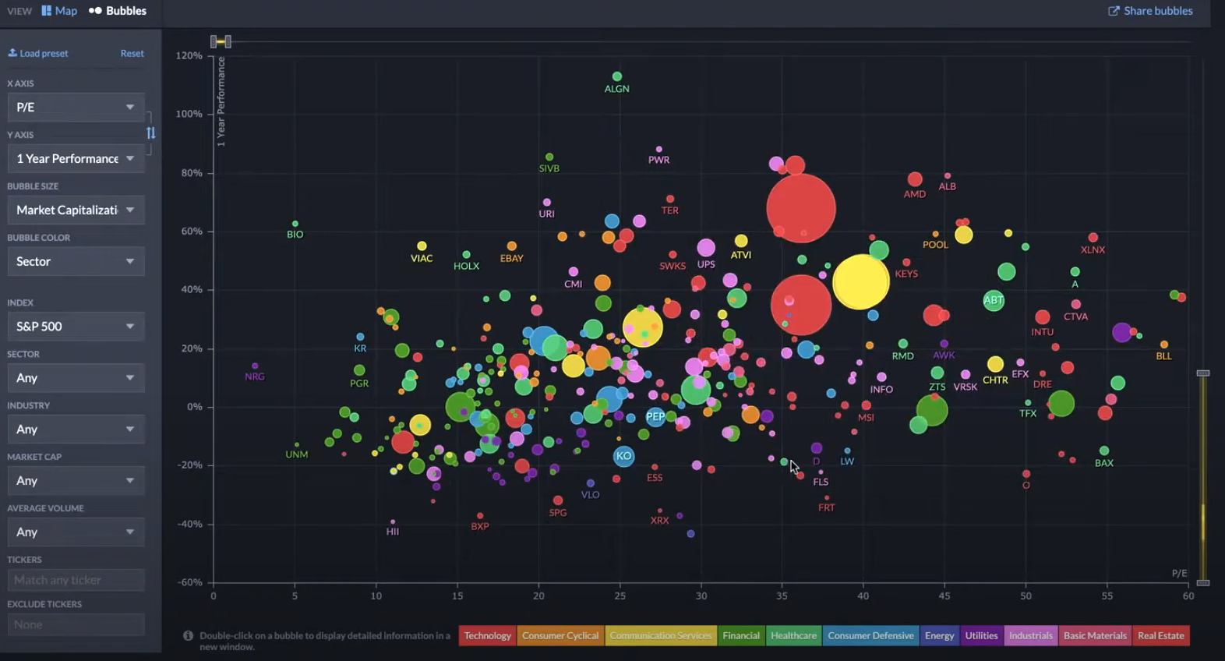Toggle the Utilities sector legend
Viewport: 1225px width, 661px height.
(981, 635)
